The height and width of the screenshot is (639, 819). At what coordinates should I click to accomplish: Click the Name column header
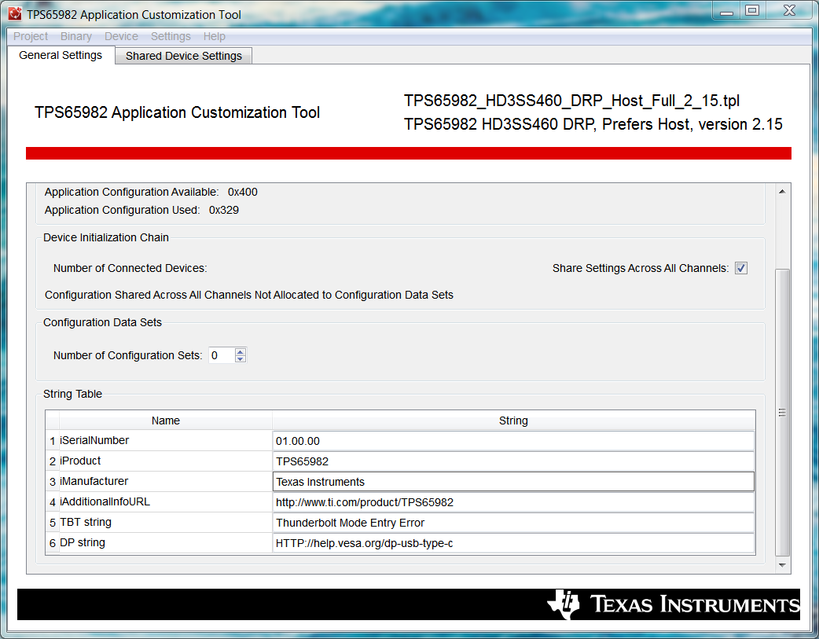[166, 420]
